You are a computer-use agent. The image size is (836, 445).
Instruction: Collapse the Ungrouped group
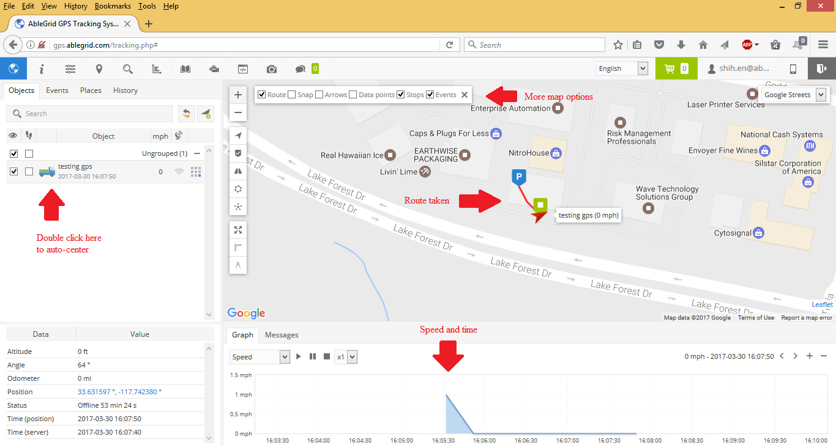[197, 153]
